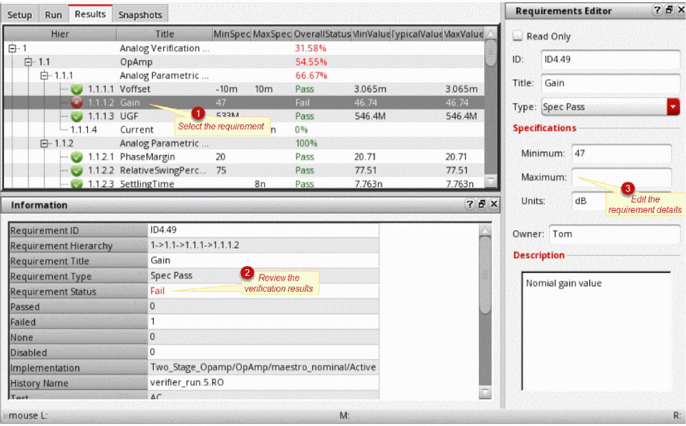Click the red fail icon for Gain

77,103
